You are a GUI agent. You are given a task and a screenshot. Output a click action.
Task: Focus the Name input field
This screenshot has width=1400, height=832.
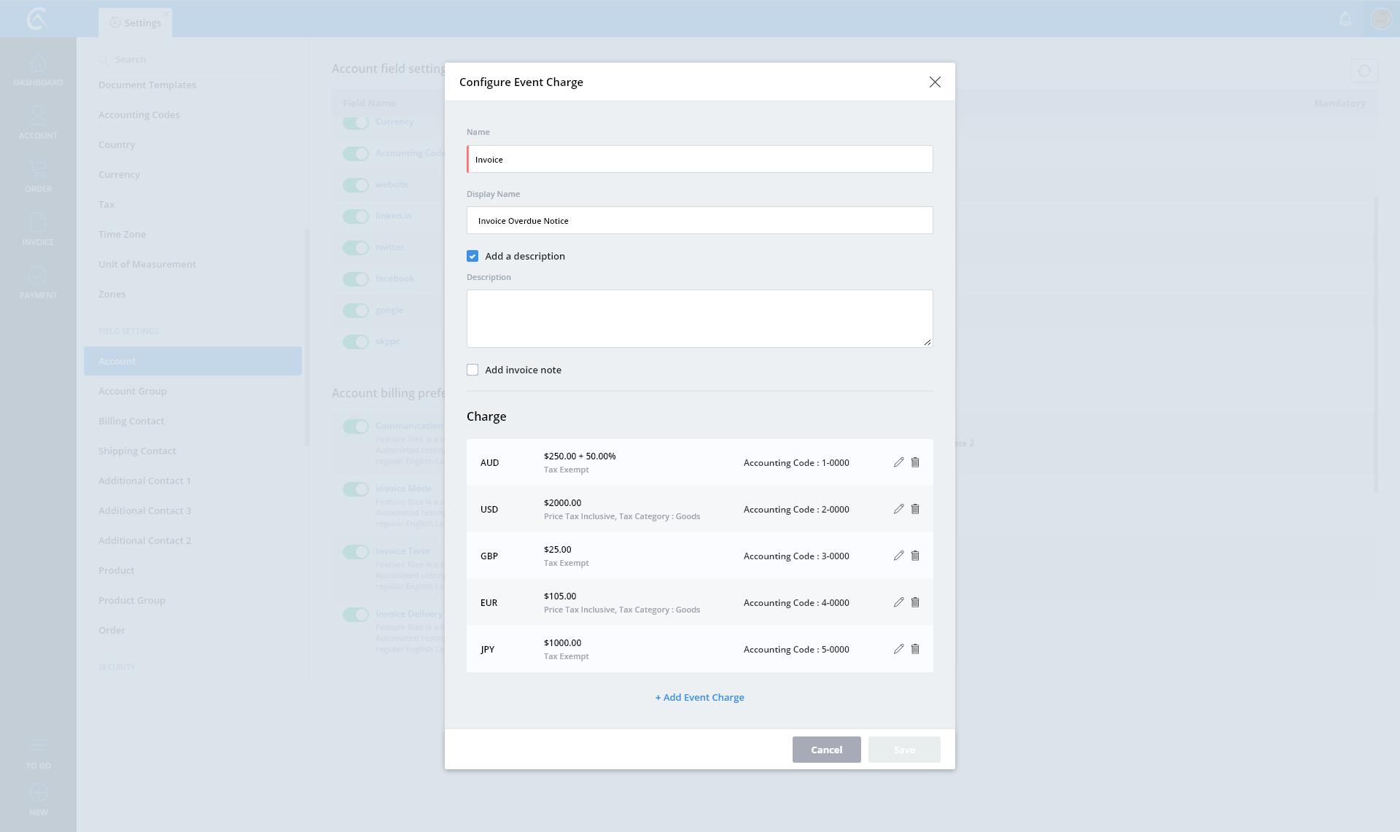tap(699, 159)
